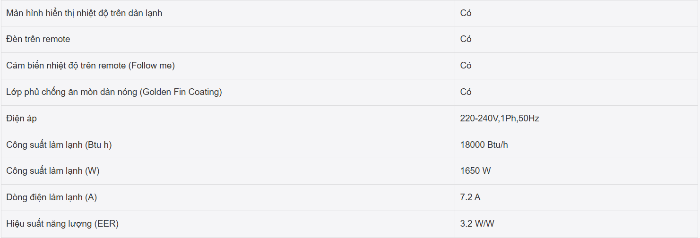Click 'Có' value in Golden Fin row
Viewport: 700px width, 238px height.
[466, 92]
